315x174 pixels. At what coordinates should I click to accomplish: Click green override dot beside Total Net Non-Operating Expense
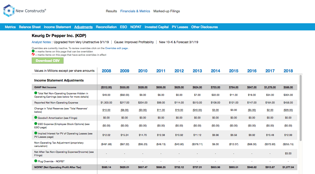(x=36, y=93)
